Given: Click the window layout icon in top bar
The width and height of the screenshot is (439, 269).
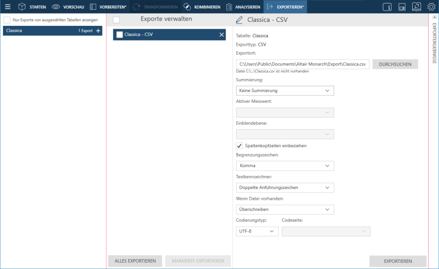Looking at the screenshot, I should tap(402, 7).
